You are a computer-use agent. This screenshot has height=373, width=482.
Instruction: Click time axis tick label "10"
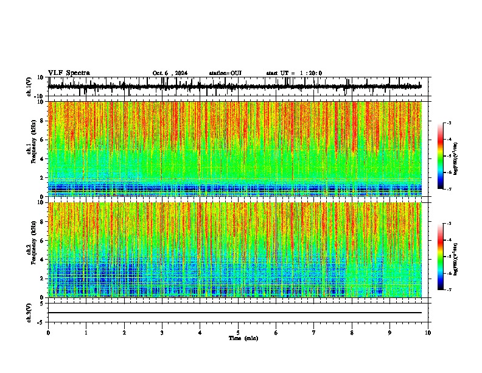[x=428, y=333]
